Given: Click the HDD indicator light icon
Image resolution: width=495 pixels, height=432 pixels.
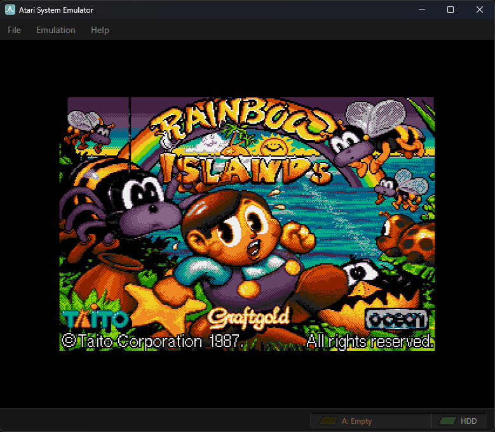Looking at the screenshot, I should (447, 421).
